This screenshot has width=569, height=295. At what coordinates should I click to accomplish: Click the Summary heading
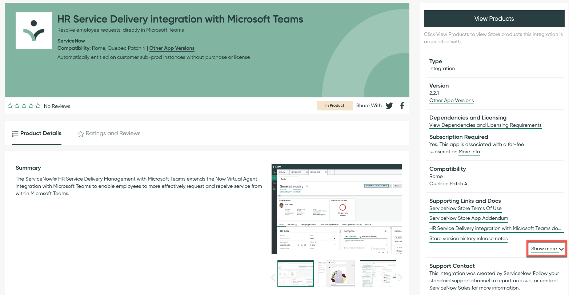click(x=28, y=168)
